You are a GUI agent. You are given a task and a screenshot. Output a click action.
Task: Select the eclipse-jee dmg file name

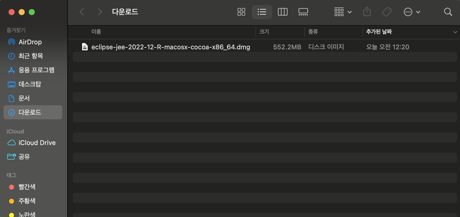click(x=171, y=47)
